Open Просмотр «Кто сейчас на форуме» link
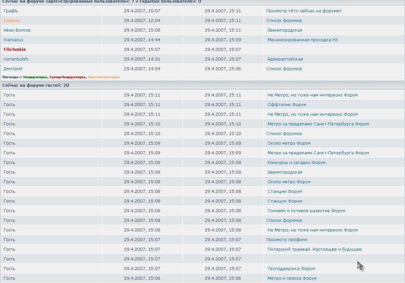Screen dimensions: 405x283 [x=304, y=11]
